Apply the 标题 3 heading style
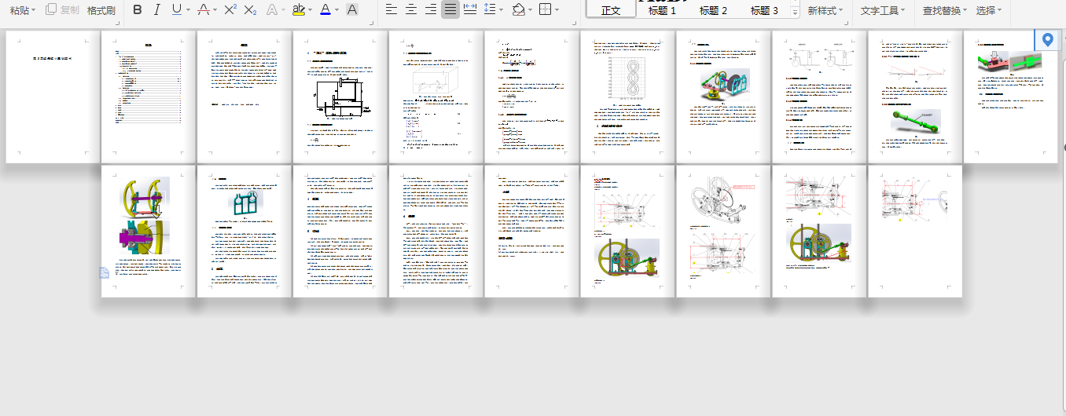 (764, 10)
